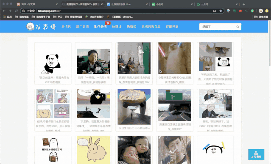Image resolution: width=271 pixels, height=164 pixels.
Task: Click the browser back arrow
Action: point(4,11)
